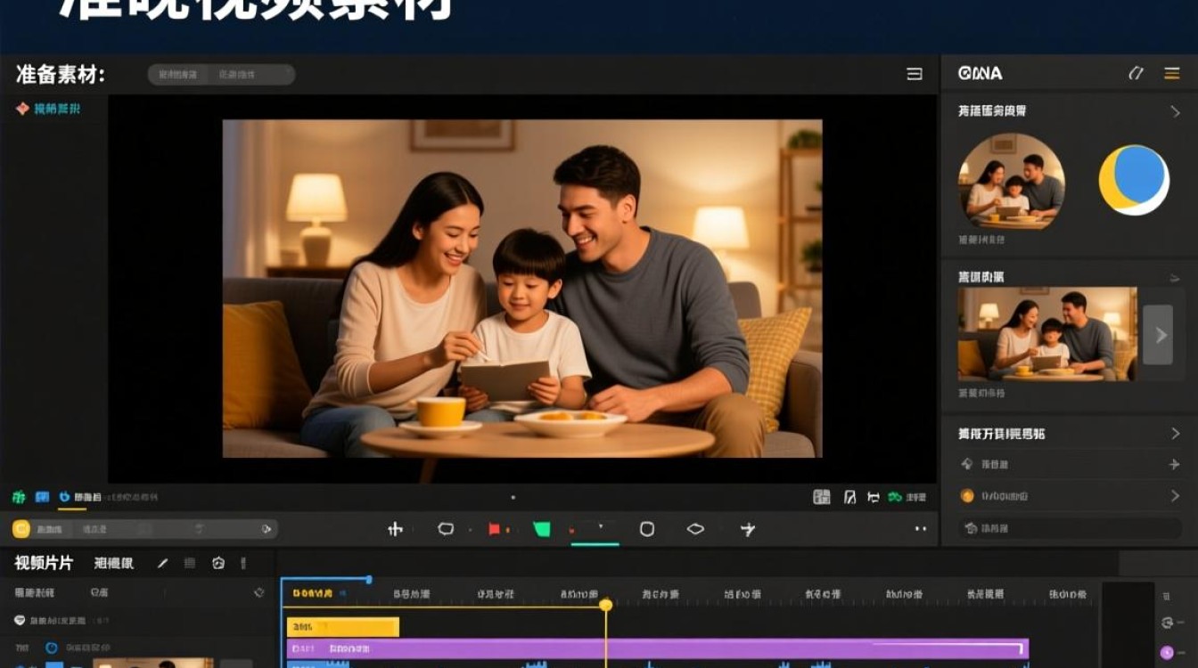Click the video preview frame of the family
The width and height of the screenshot is (1198, 668).
[x=522, y=289]
